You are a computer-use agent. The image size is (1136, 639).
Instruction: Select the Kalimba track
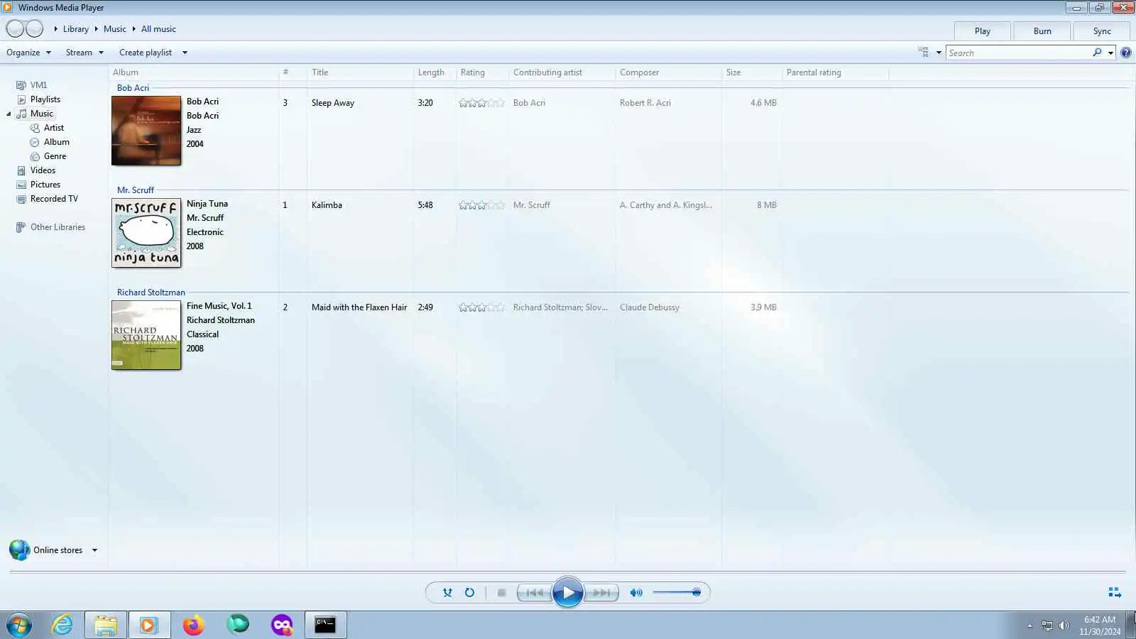click(327, 205)
